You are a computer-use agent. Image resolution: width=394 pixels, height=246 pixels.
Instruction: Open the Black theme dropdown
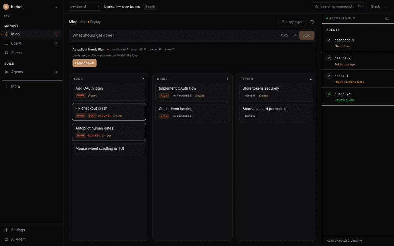tap(379, 6)
